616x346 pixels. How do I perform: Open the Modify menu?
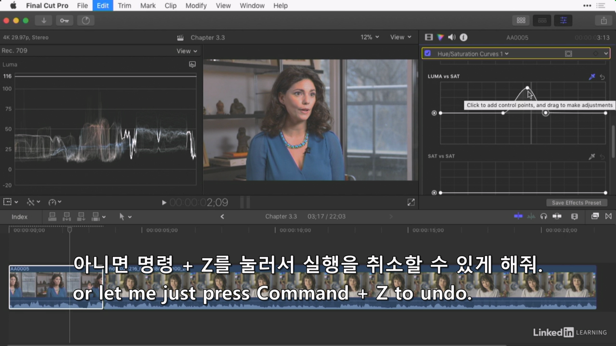tap(196, 6)
